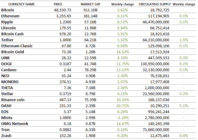This screenshot has width=198, height=140.
Task: Click DASH weekly change 20.71%
Action: [x=123, y=106]
